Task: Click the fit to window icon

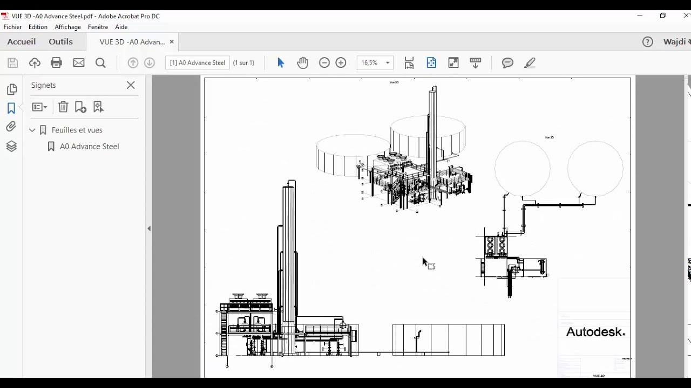Action: coord(431,63)
